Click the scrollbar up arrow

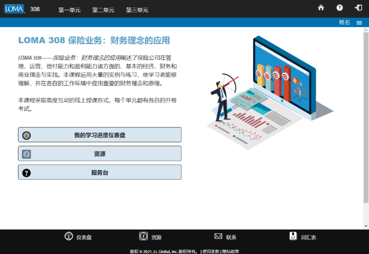pos(366,30)
